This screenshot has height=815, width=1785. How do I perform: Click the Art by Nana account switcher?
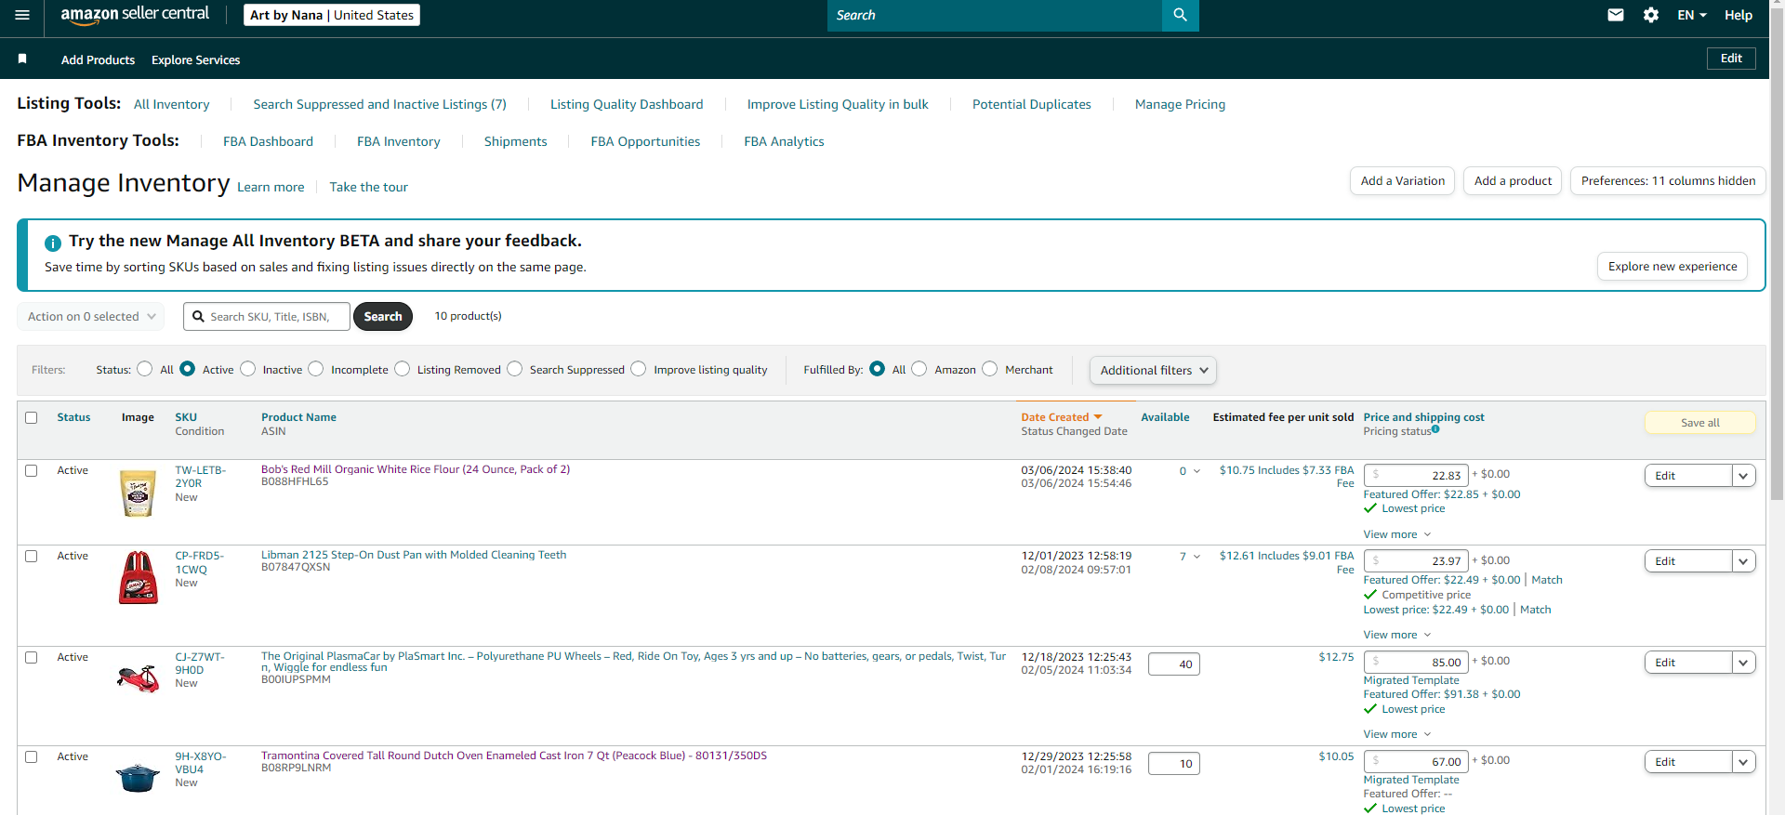332,15
